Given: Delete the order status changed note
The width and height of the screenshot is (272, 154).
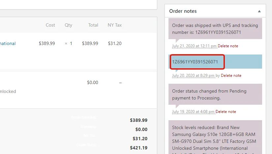Looking at the screenshot, I should pos(226,112).
